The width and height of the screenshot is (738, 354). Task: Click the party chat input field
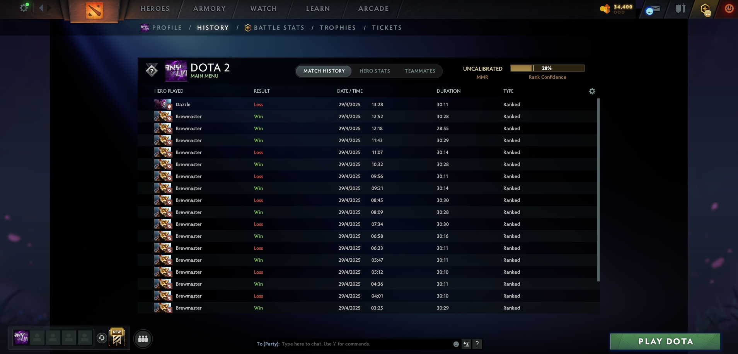(x=365, y=344)
